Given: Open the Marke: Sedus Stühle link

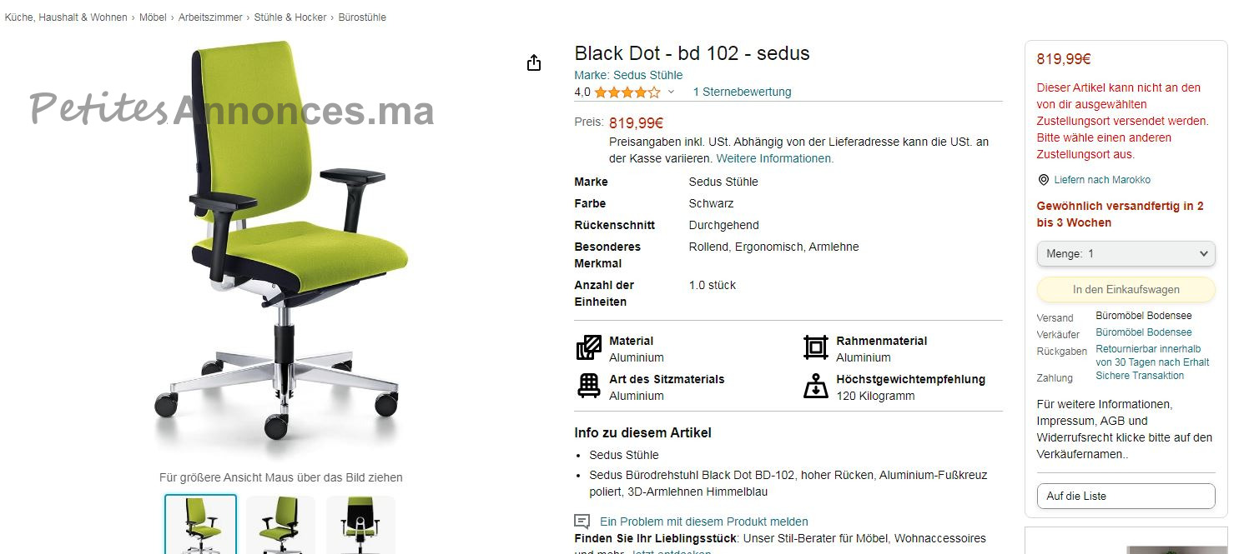Looking at the screenshot, I should pyautogui.click(x=628, y=75).
